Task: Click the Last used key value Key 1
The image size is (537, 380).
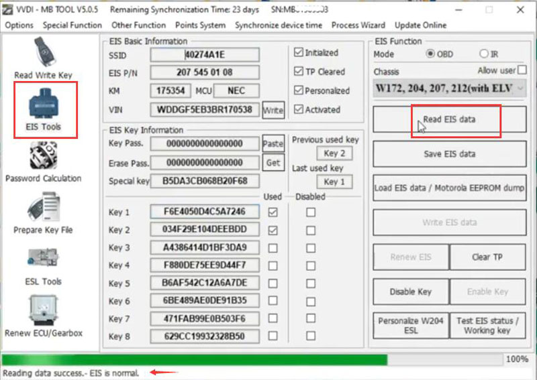Action: tap(334, 182)
